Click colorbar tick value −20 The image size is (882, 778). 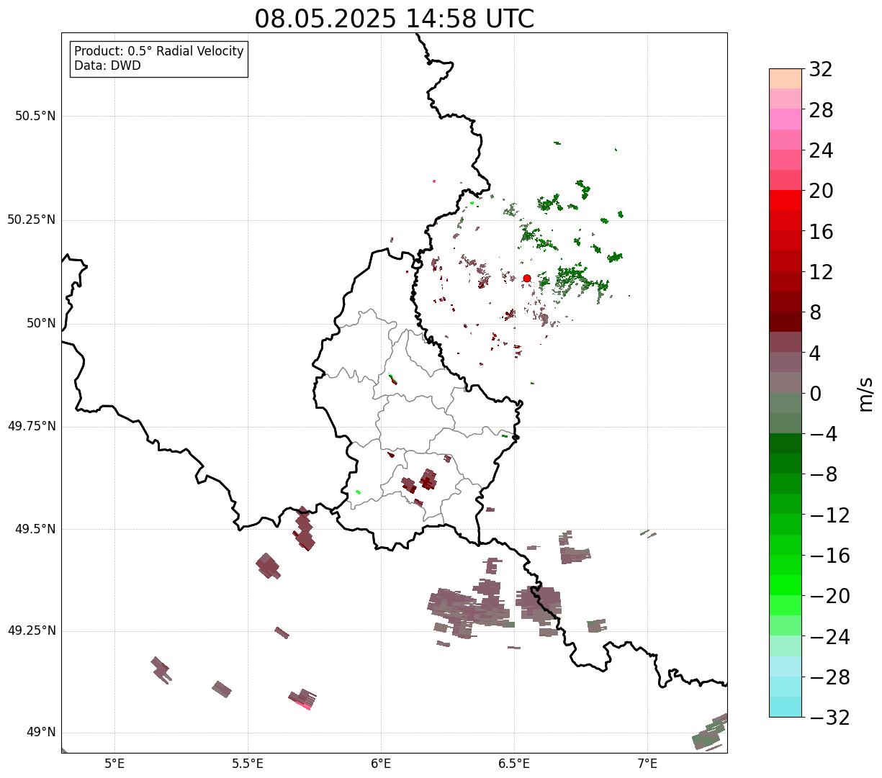(829, 597)
